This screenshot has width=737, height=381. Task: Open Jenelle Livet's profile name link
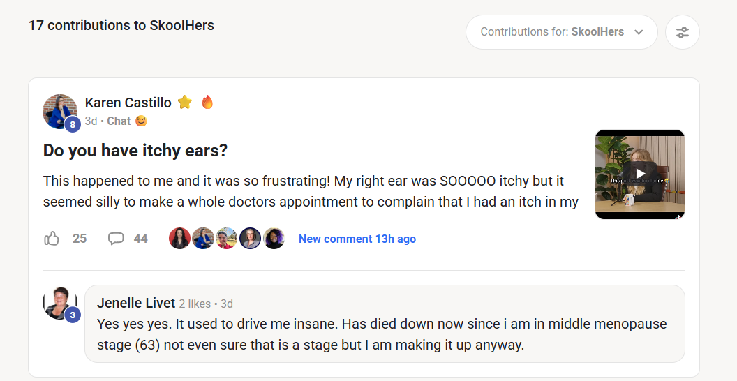point(136,303)
